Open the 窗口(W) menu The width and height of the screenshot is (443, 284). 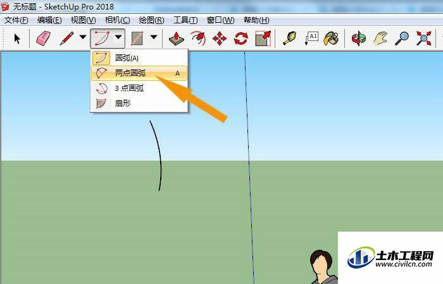click(x=220, y=20)
